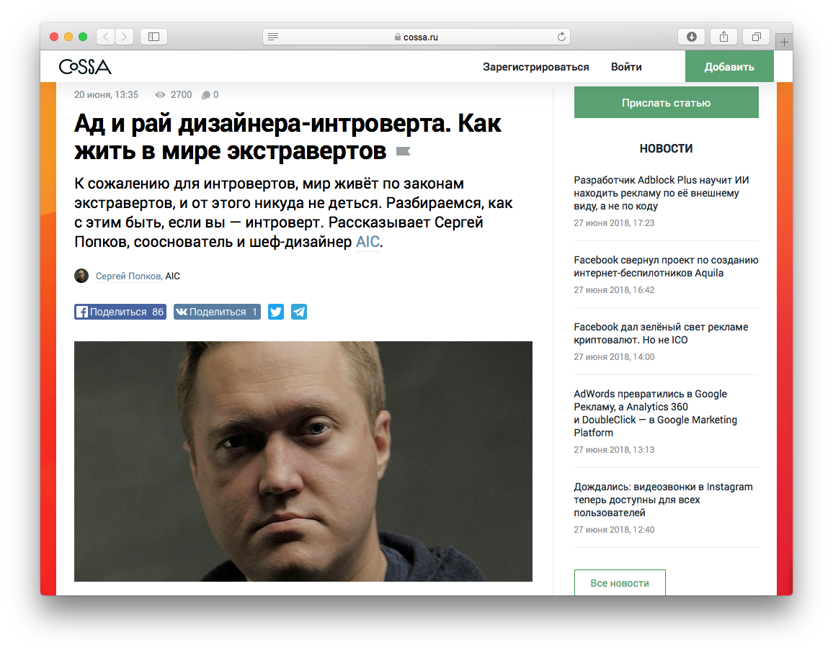Click the green Добавить button

729,67
